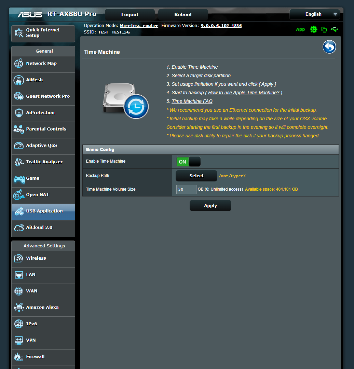This screenshot has height=369, width=354.
Task: Click Amazon Alexa icon
Action: (19, 307)
